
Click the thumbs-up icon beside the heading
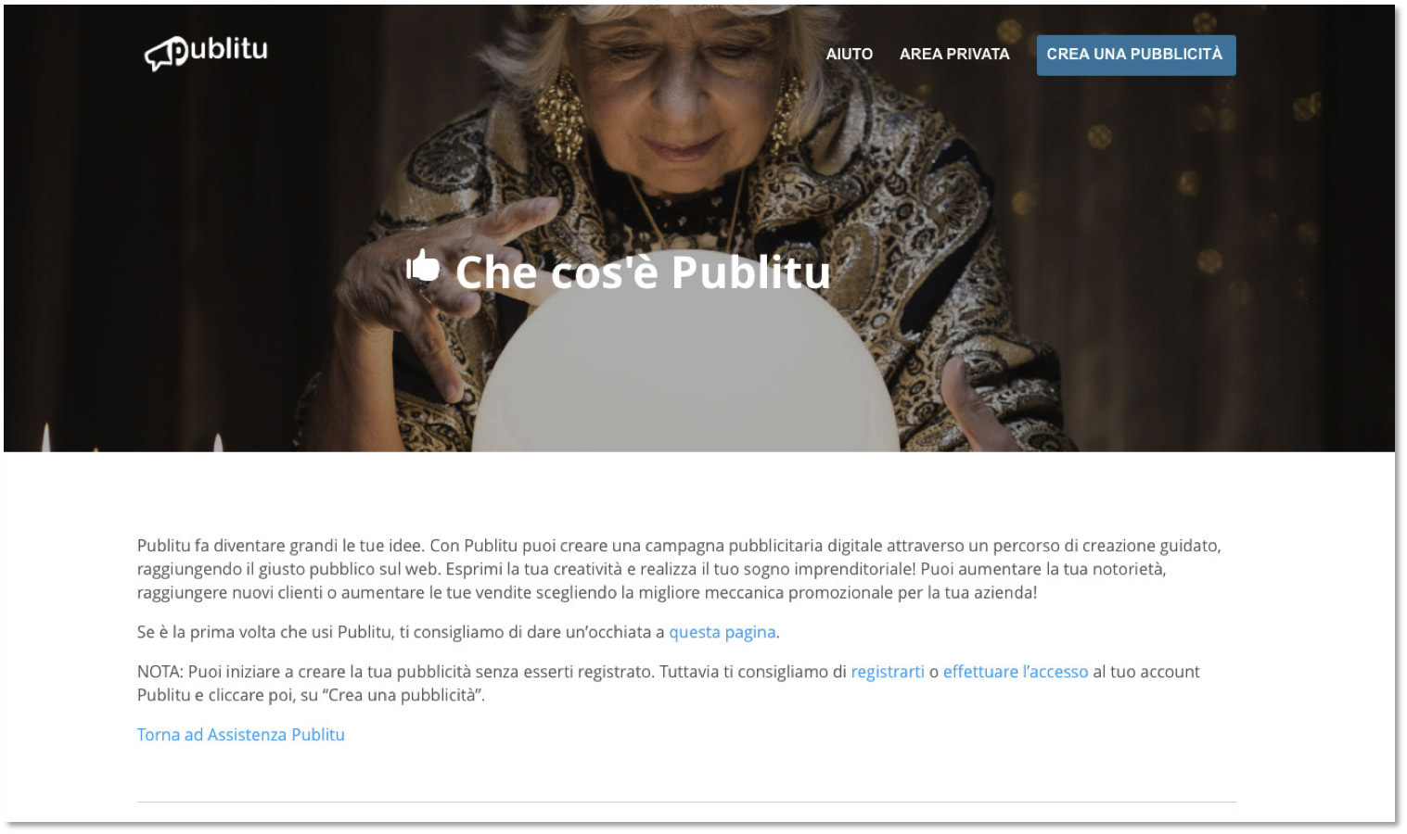pos(424,266)
